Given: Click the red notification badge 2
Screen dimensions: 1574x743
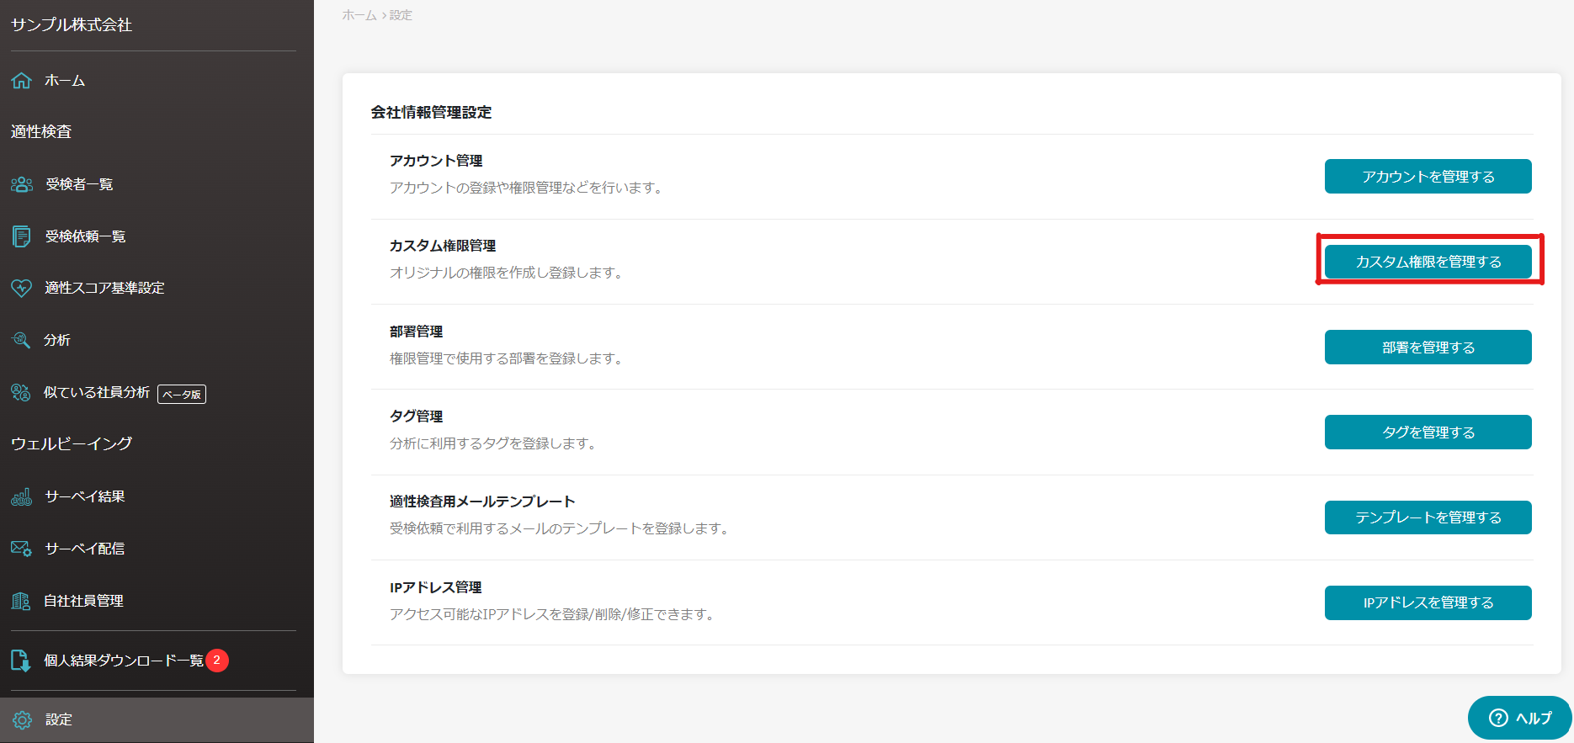Looking at the screenshot, I should [x=217, y=661].
